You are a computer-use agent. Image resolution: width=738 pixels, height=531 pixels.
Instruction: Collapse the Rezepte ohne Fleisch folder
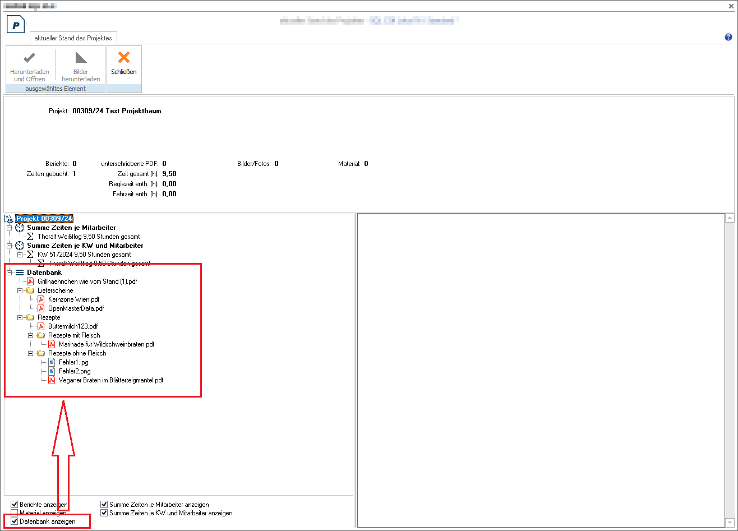(30, 353)
